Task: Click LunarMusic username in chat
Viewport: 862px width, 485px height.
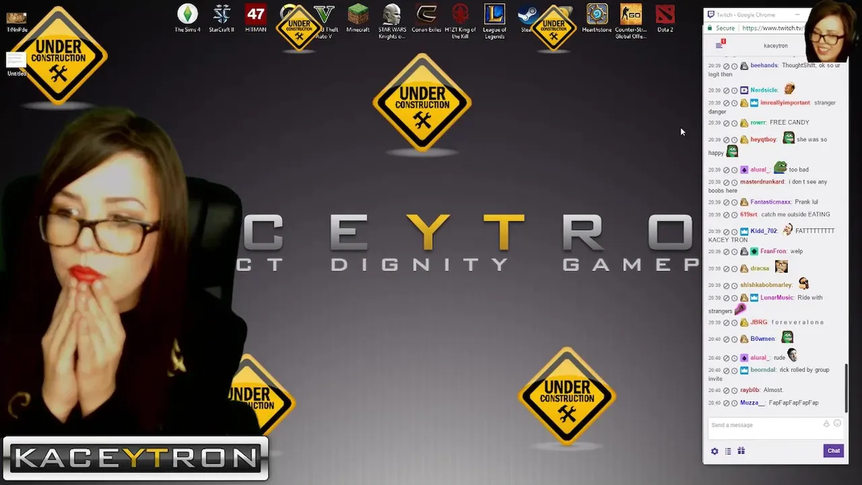Action: (x=777, y=297)
